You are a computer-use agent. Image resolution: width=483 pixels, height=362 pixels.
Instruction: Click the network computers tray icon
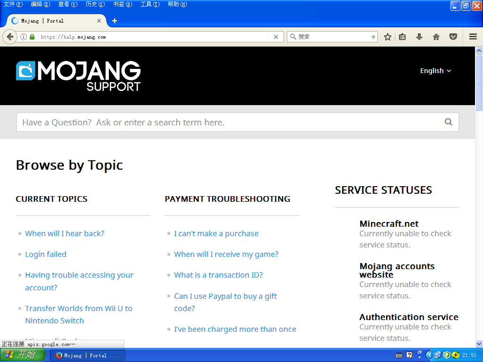[438, 355]
